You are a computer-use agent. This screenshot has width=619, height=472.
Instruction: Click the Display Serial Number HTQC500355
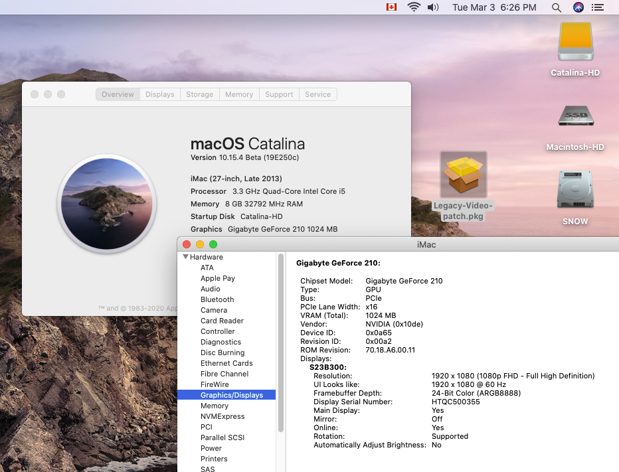point(456,402)
